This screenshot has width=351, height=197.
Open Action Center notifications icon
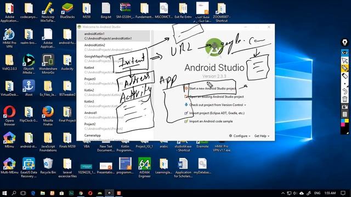[343, 193]
